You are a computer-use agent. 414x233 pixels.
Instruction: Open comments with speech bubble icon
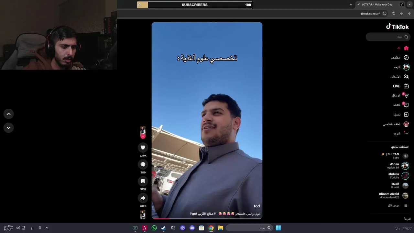(143, 164)
